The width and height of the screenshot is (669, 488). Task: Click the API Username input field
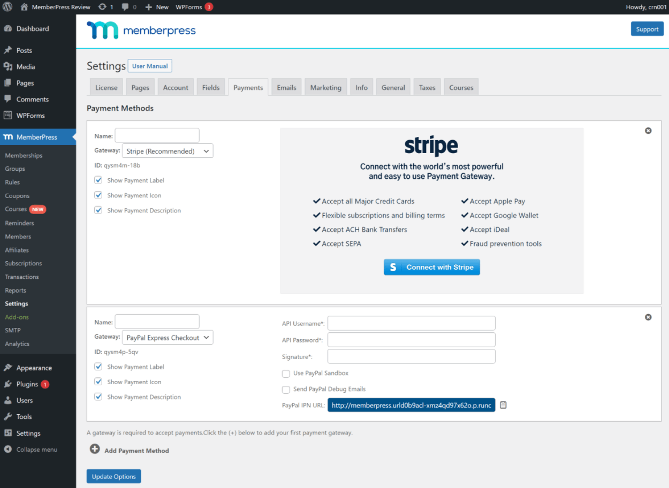coord(411,323)
